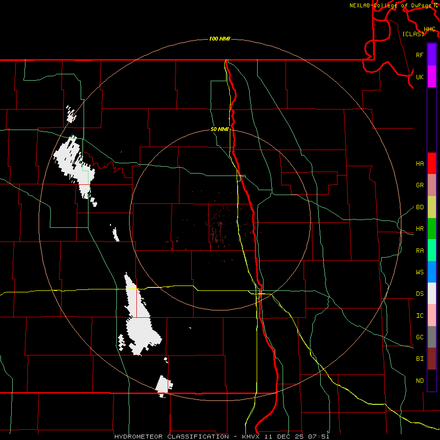Image resolution: width=440 pixels, height=440 pixels.
Task: Click the 07:51 timestamp
Action: [318, 437]
